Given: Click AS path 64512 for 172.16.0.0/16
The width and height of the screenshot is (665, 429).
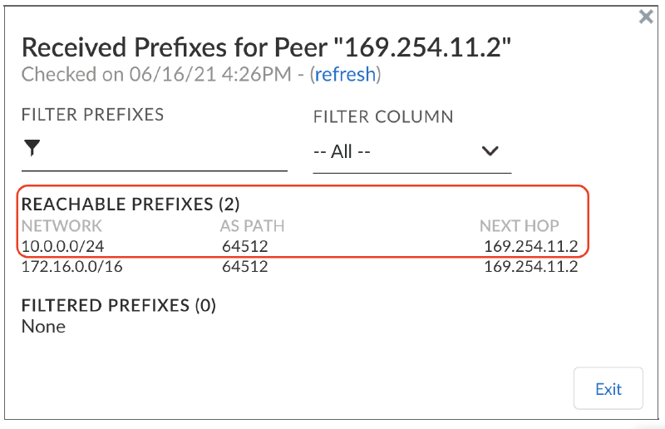Looking at the screenshot, I should (x=244, y=267).
